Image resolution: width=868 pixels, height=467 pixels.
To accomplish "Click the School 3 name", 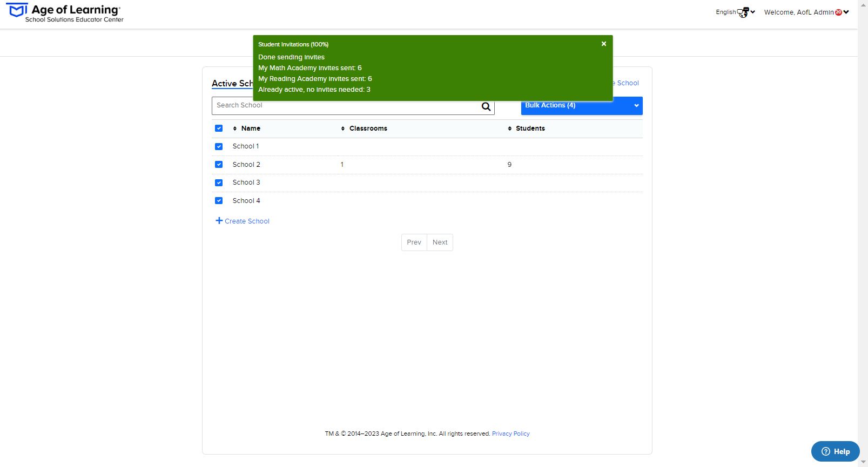I will tap(246, 182).
